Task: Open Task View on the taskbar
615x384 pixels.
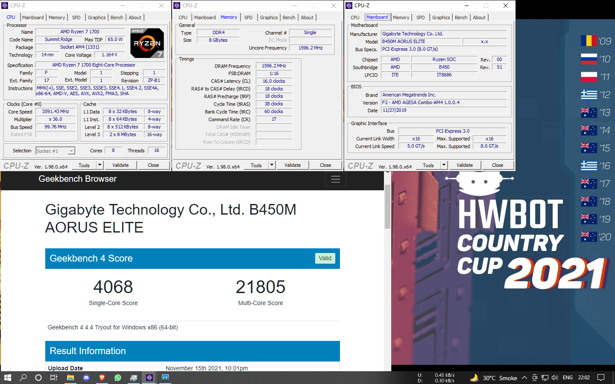Action: (x=54, y=378)
